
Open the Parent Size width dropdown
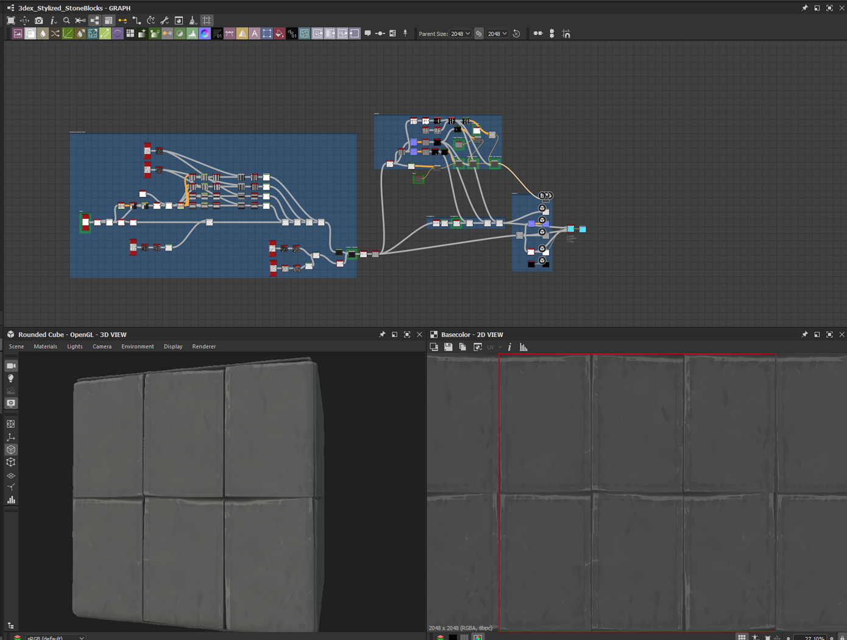point(461,34)
